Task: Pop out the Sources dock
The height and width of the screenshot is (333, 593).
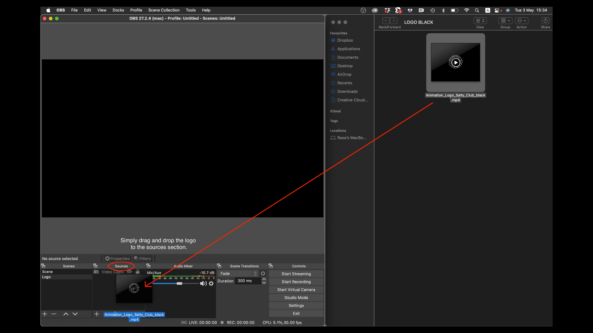Action: tap(95, 266)
